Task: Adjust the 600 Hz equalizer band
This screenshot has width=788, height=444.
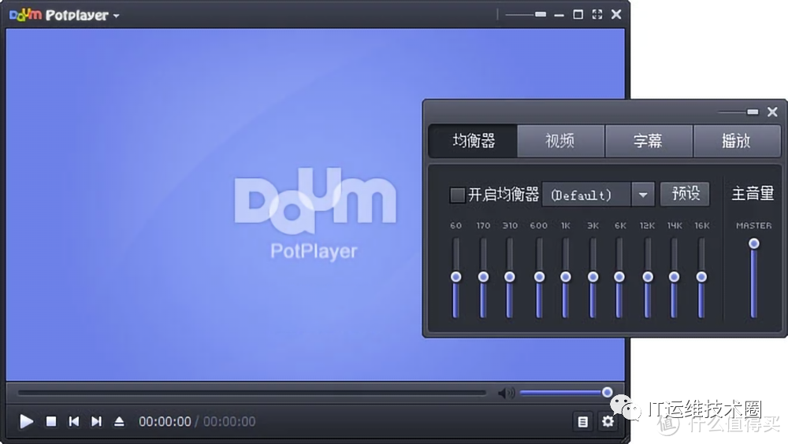Action: pyautogui.click(x=539, y=277)
